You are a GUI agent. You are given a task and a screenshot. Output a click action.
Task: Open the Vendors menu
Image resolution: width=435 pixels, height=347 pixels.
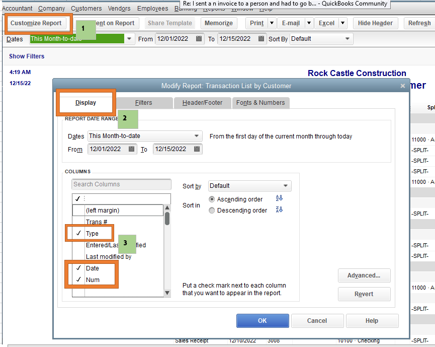click(x=119, y=9)
